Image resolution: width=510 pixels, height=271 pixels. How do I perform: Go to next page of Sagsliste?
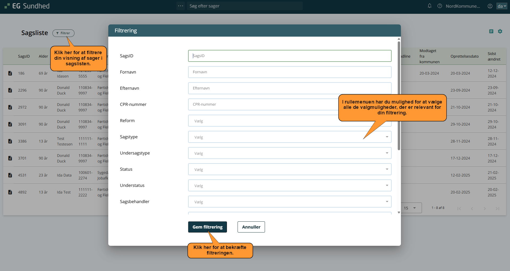485,208
